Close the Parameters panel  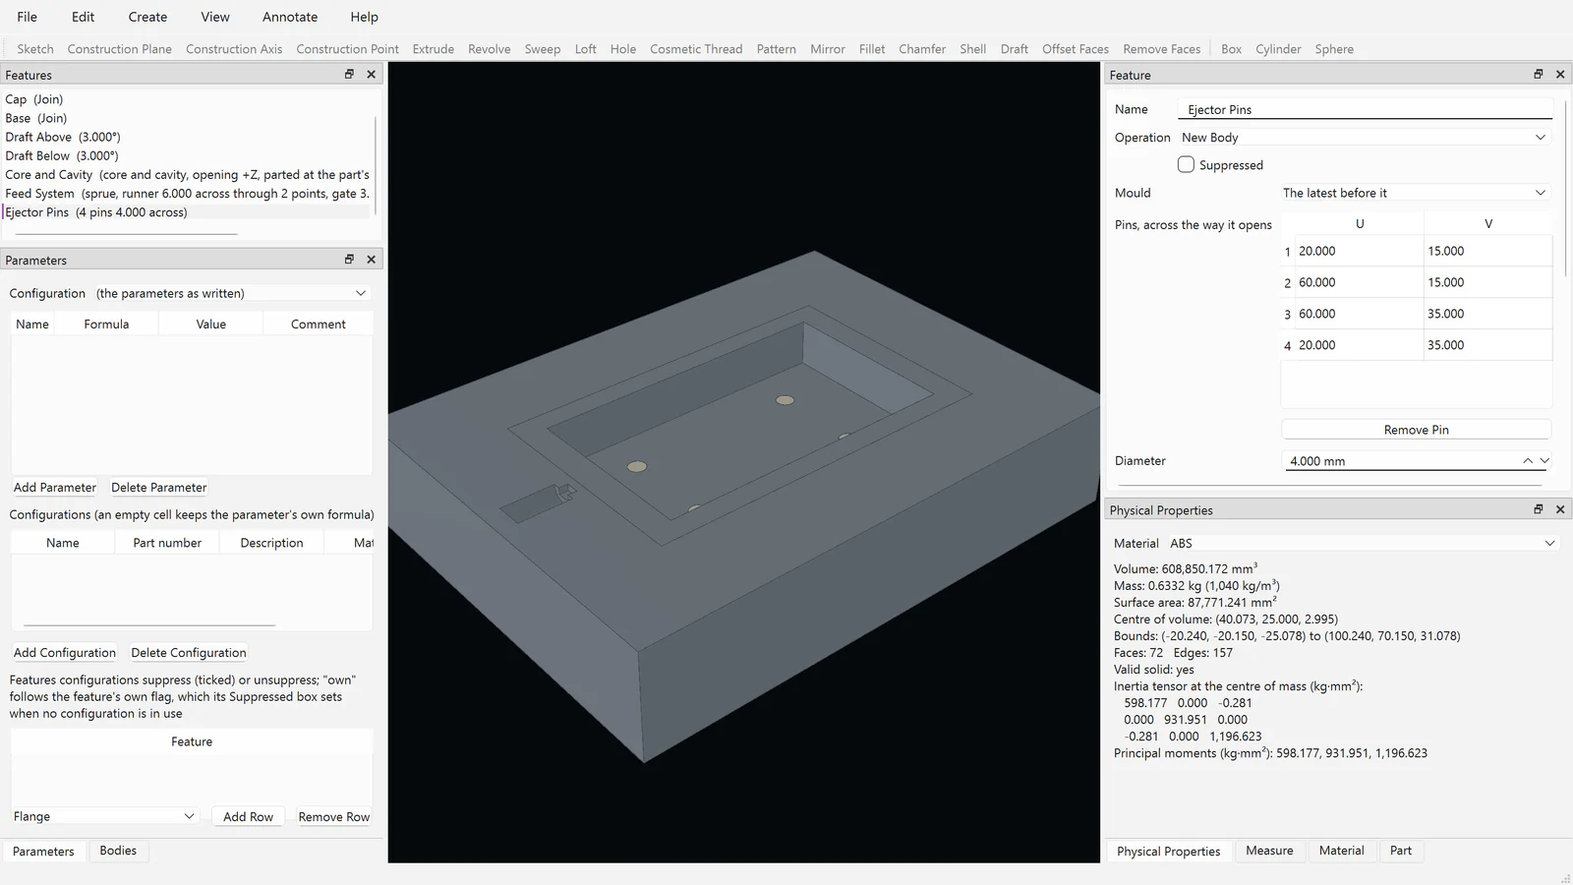click(x=372, y=259)
